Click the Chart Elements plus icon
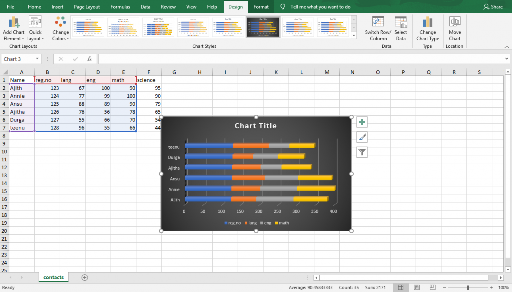 (362, 122)
